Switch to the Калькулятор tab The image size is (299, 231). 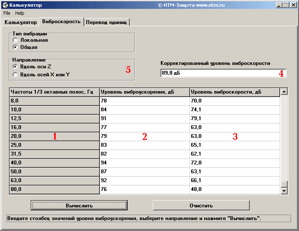pyautogui.click(x=21, y=22)
